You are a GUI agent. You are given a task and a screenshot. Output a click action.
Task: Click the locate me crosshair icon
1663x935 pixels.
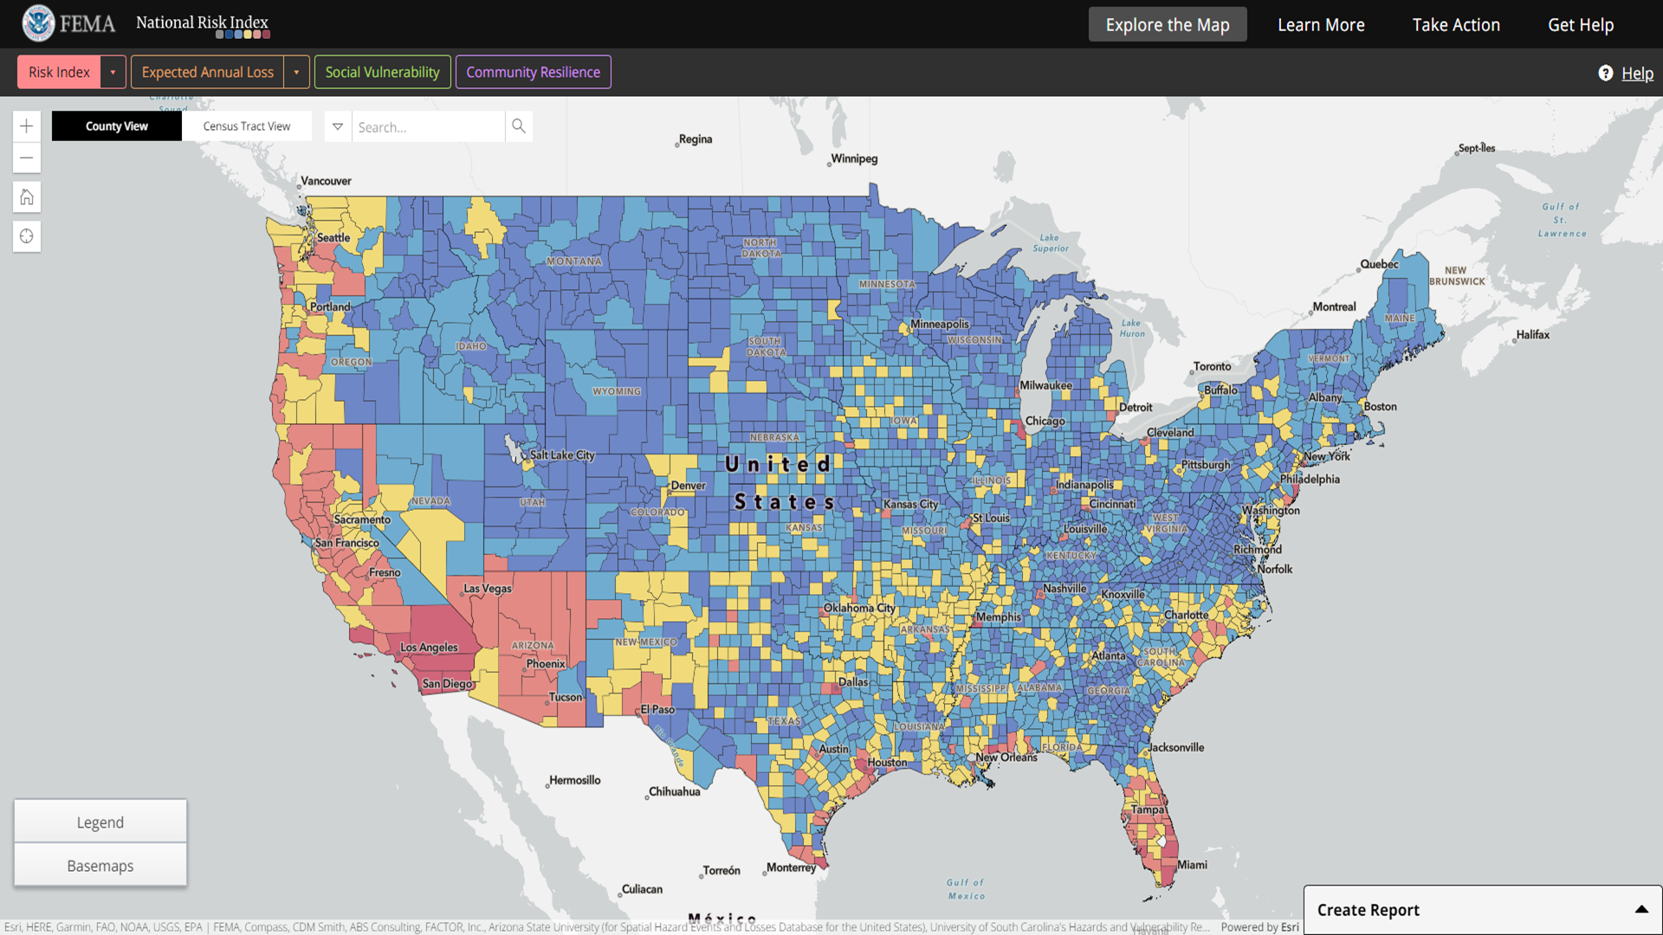[x=27, y=236]
